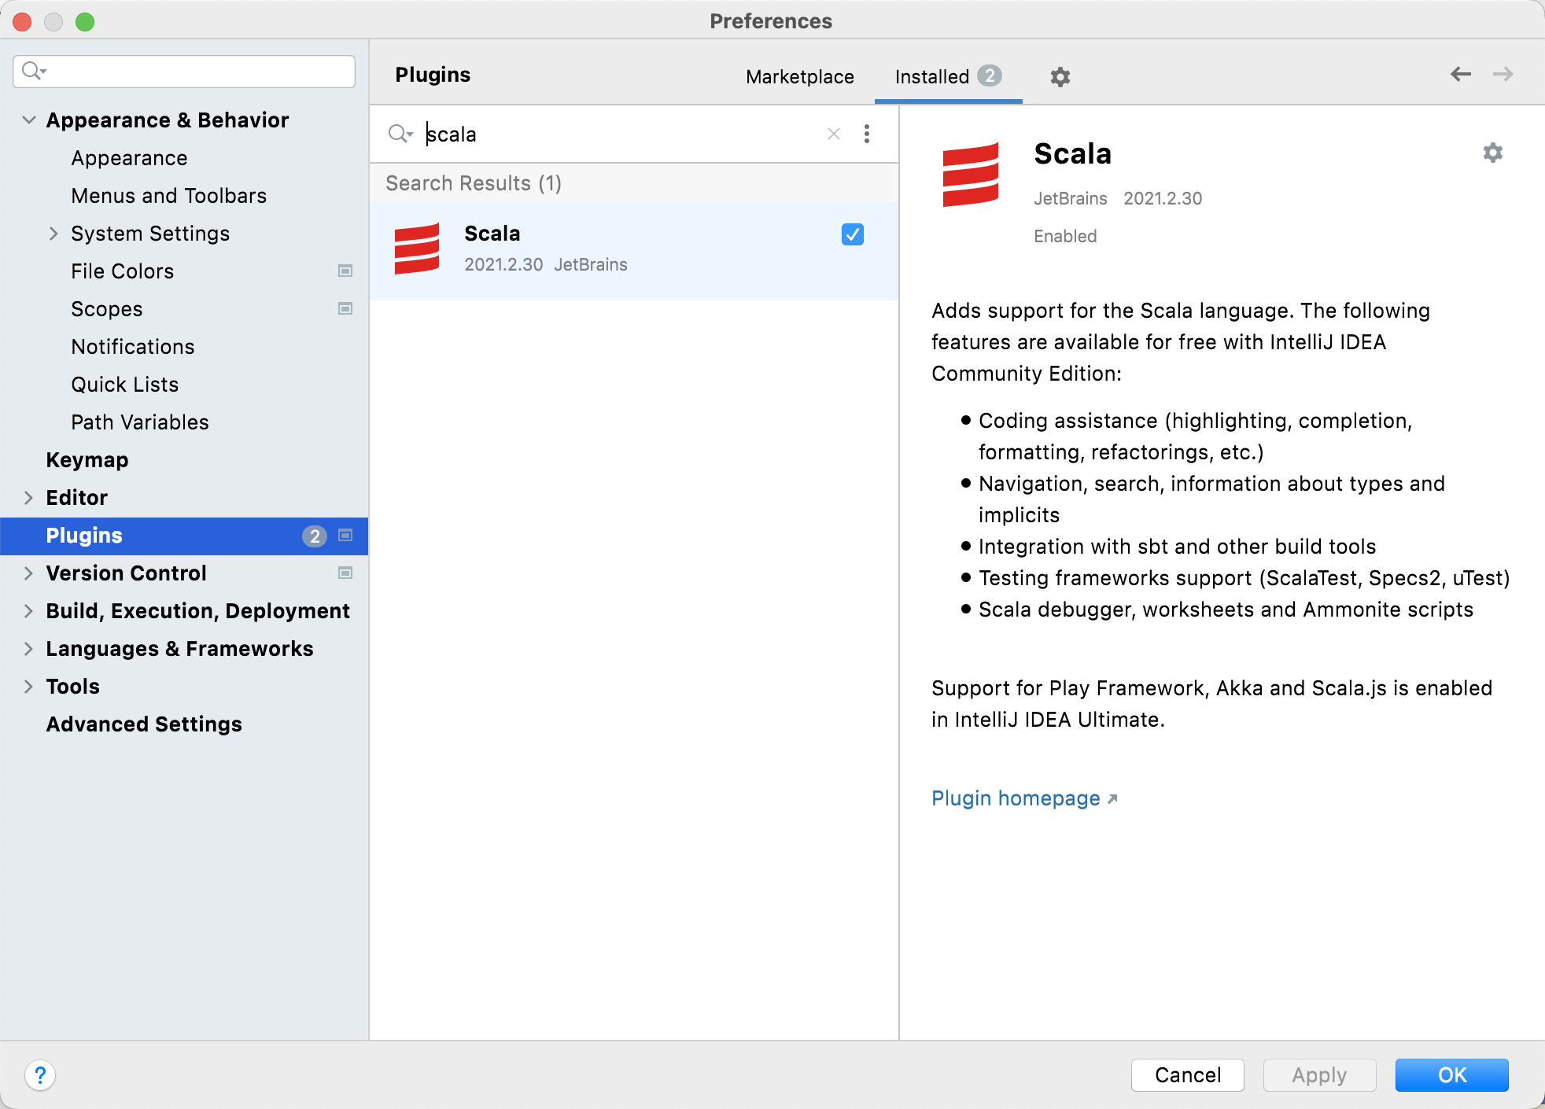Open Notifications settings
Viewport: 1545px width, 1109px height.
click(133, 347)
